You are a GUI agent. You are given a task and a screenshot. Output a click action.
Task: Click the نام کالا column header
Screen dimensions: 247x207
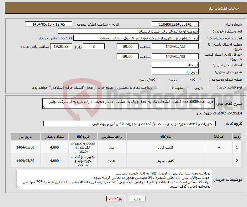coord(166,137)
